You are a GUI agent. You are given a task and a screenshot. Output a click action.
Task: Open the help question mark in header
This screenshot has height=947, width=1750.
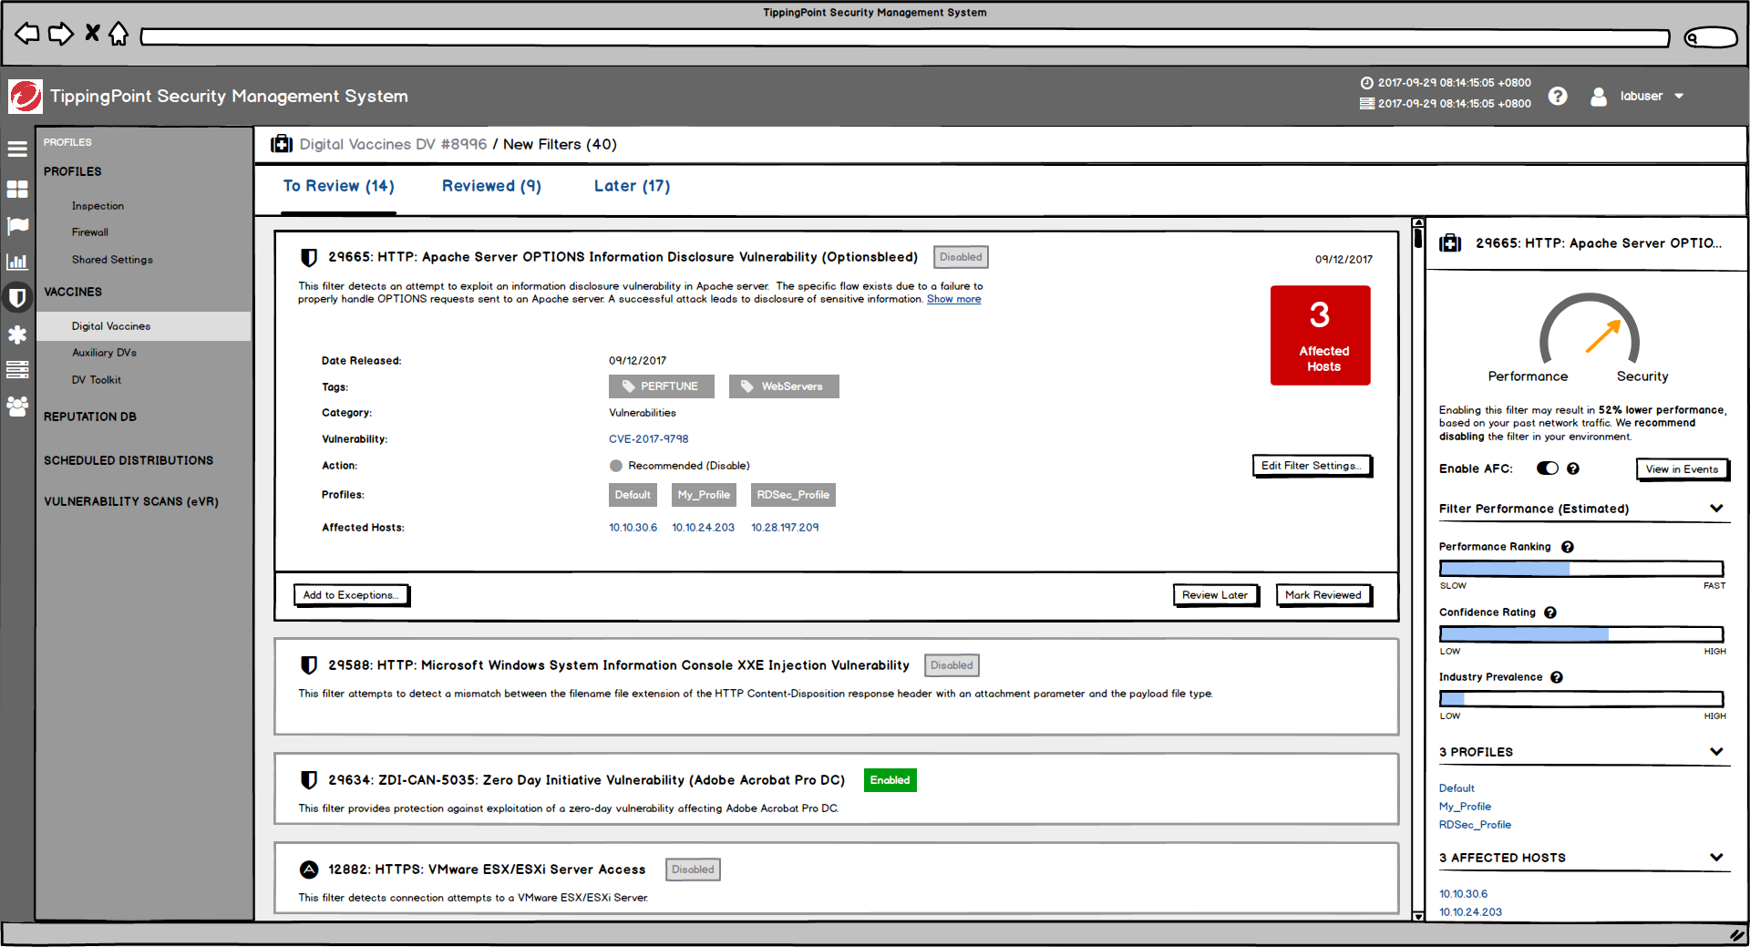tap(1558, 96)
